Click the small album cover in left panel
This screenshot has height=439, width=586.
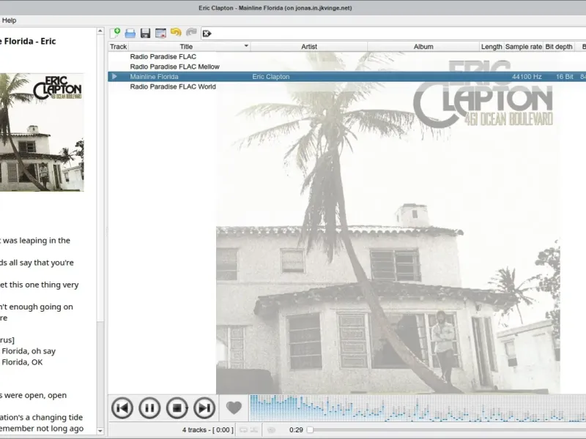click(x=42, y=132)
